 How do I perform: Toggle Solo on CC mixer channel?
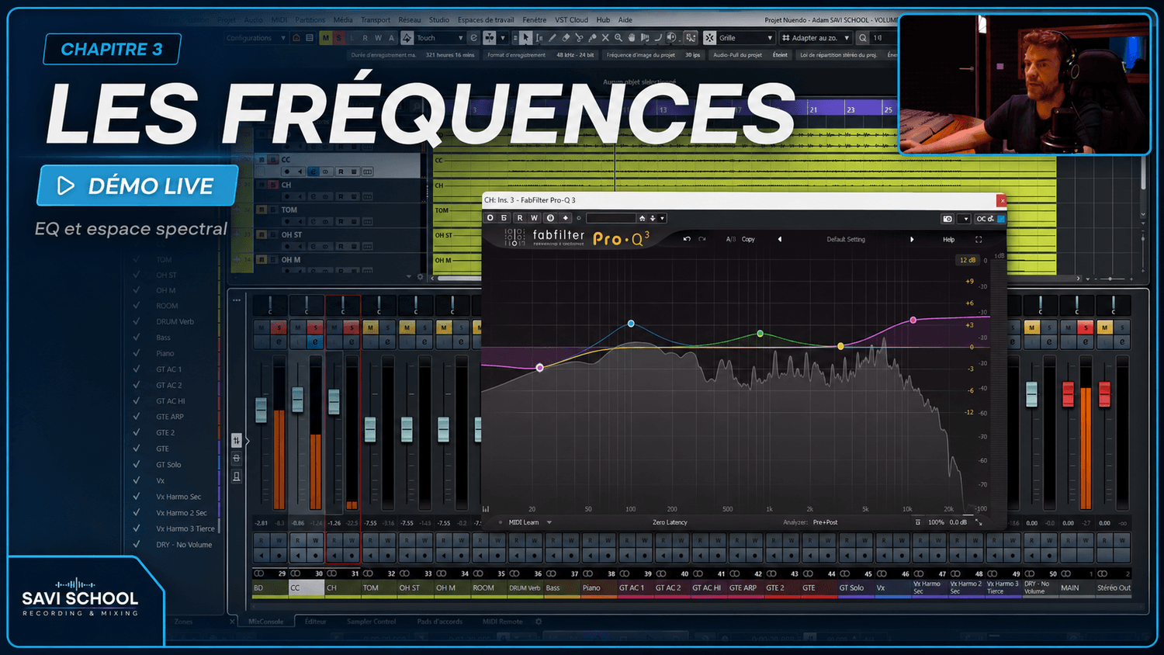coord(315,327)
